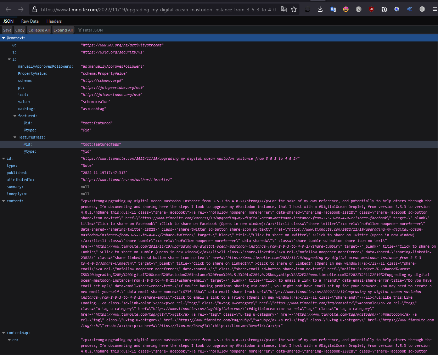Viewport: 438px width, 355px height.
Task: Select the summary: key row
Action: tap(219, 187)
